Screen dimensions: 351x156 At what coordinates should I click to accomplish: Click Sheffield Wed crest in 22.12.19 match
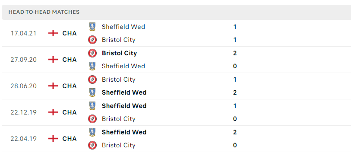click(x=92, y=106)
